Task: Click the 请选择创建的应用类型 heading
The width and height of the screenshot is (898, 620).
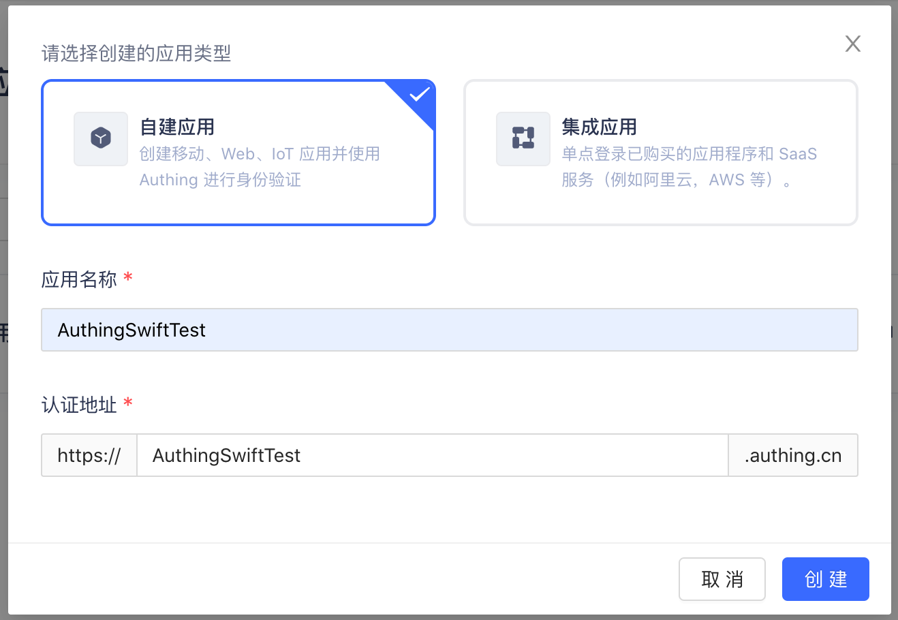Action: (x=136, y=53)
